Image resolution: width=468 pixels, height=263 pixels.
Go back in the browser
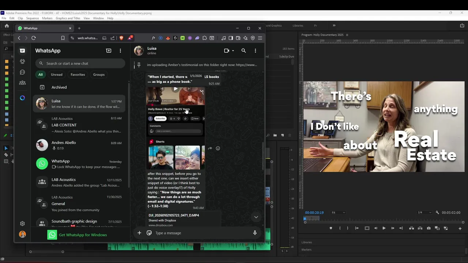(19, 38)
